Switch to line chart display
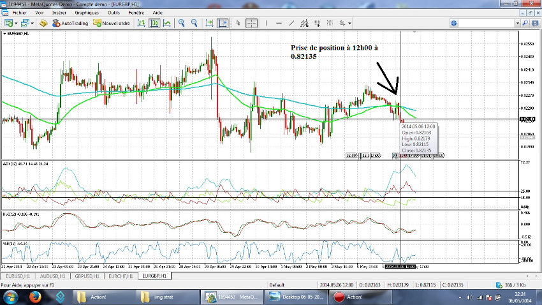 tap(167, 23)
